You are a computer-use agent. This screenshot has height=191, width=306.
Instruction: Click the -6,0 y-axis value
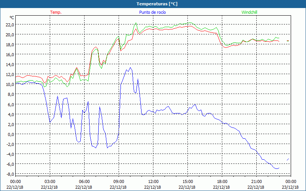coord(10,164)
